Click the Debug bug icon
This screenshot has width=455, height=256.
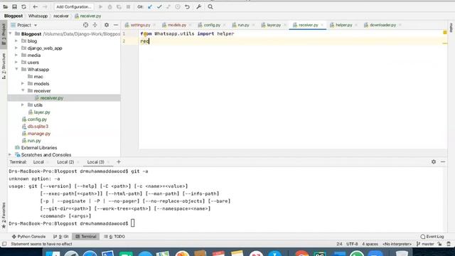[x=109, y=6]
